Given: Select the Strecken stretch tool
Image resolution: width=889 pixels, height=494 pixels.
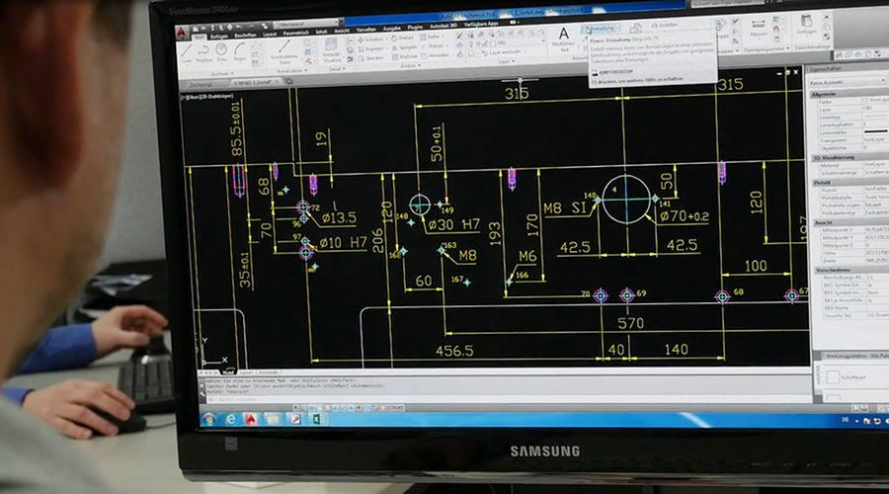Looking at the screenshot, I should click(x=371, y=58).
